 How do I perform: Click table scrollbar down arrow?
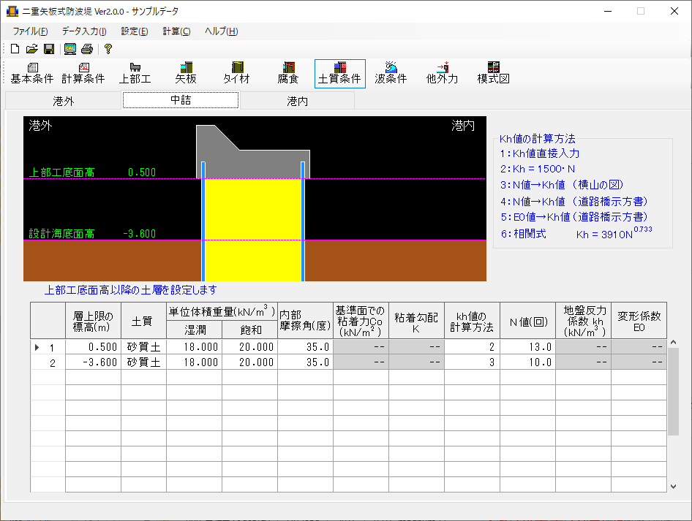pos(673,487)
